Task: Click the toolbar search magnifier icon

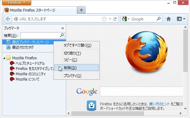Action: [159, 19]
